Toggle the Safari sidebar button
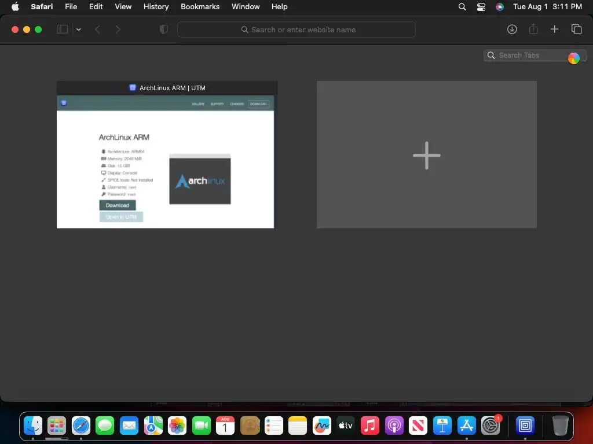The image size is (593, 444). point(62,29)
